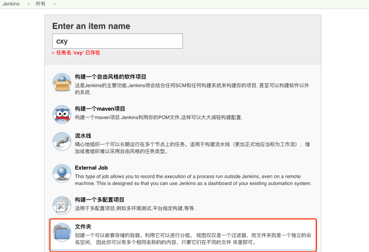Viewport: 369px width, 252px height.
Task: Click the Maven project red icon
Action: [x=61, y=114]
